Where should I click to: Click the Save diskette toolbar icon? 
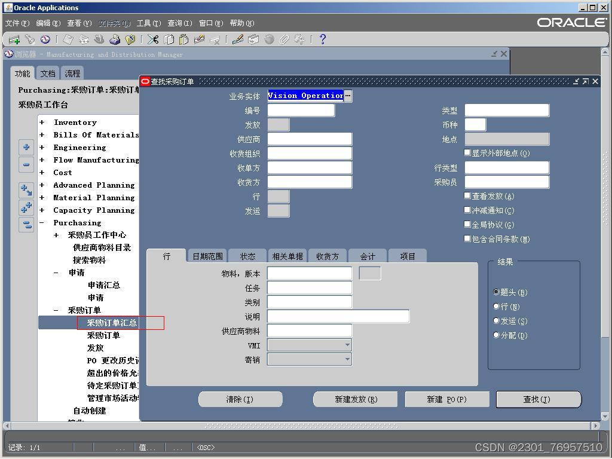[68, 39]
